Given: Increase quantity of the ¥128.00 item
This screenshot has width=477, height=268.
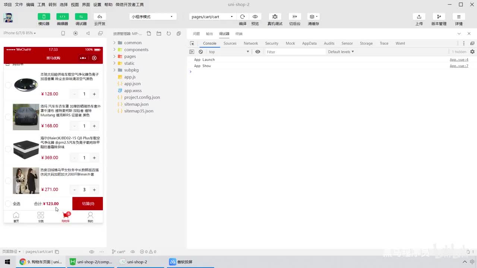Looking at the screenshot, I should (x=94, y=94).
